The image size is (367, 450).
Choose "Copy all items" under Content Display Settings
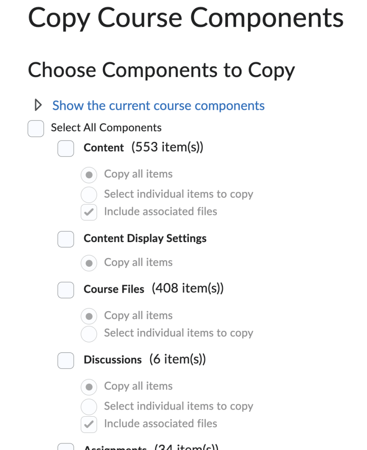pyautogui.click(x=89, y=263)
